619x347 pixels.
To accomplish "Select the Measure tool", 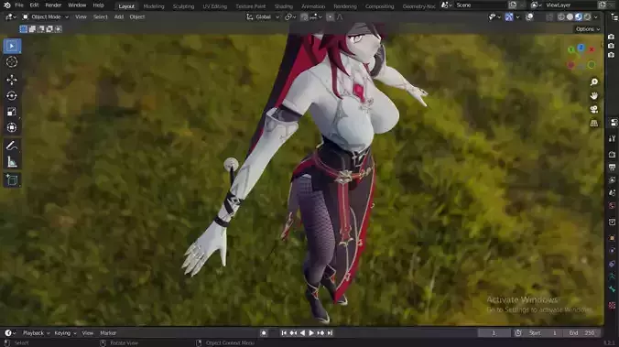I will point(12,162).
